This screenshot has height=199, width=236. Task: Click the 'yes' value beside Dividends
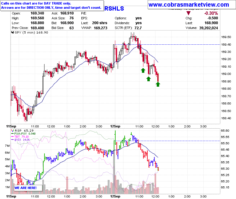139,23
